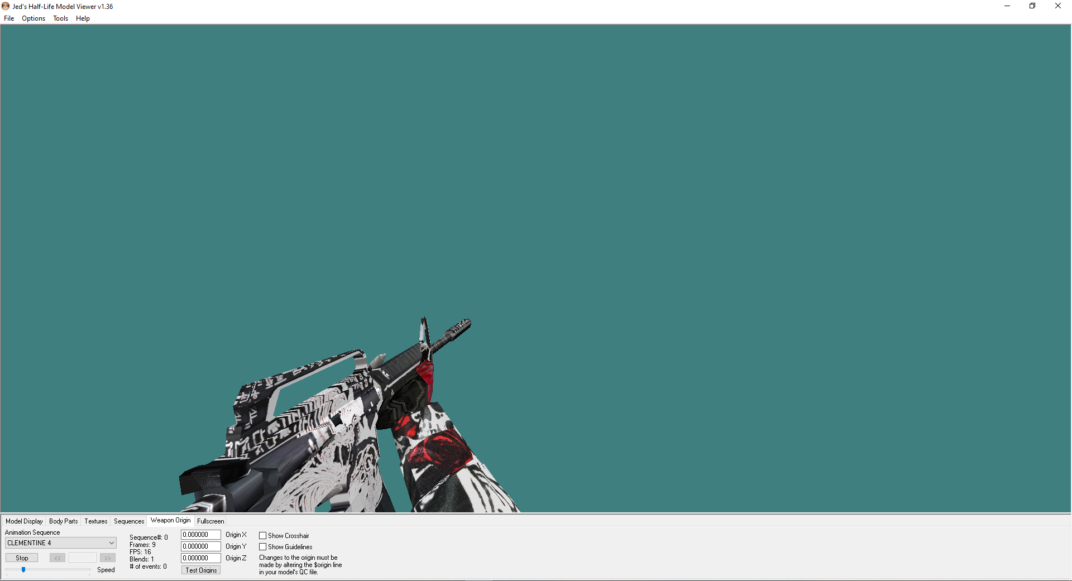1072x581 pixels.
Task: Open the Tools menu
Action: 60,18
